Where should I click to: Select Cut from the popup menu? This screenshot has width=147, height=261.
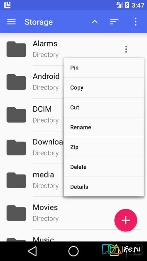(104, 107)
